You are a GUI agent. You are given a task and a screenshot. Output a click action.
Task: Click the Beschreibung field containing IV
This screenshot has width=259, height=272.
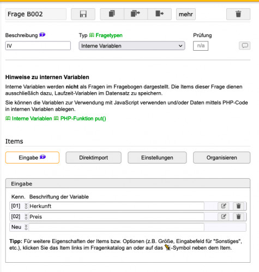click(38, 46)
